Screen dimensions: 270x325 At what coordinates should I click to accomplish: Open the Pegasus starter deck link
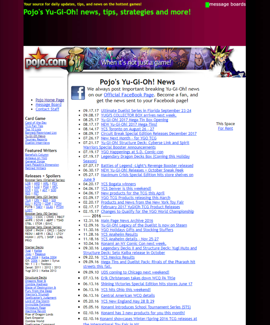tap(40, 254)
